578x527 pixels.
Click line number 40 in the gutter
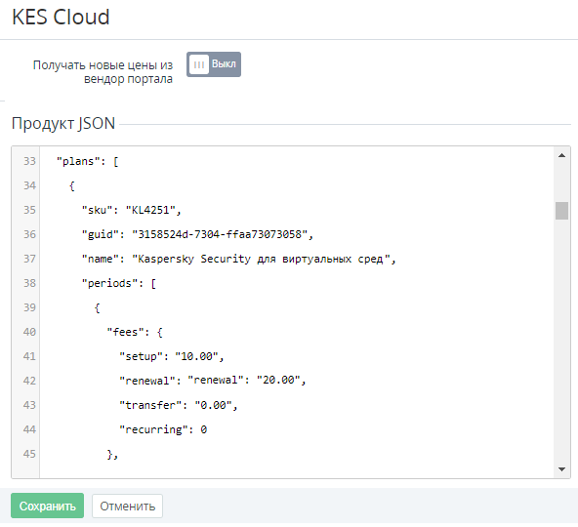click(29, 332)
